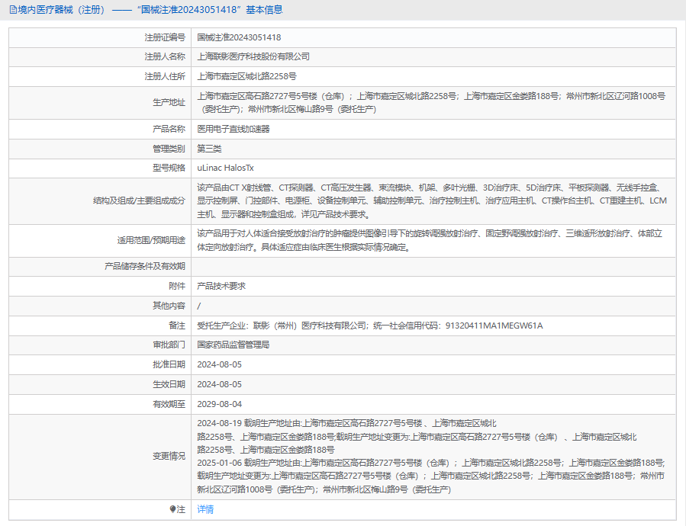The image size is (686, 526).
Task: Click registrant name 上海联影医疗科技股份有限公司
Action: [x=253, y=56]
